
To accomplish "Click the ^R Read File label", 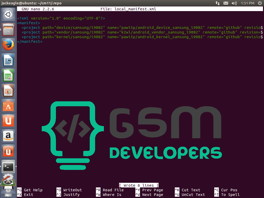I will [x=110, y=190].
